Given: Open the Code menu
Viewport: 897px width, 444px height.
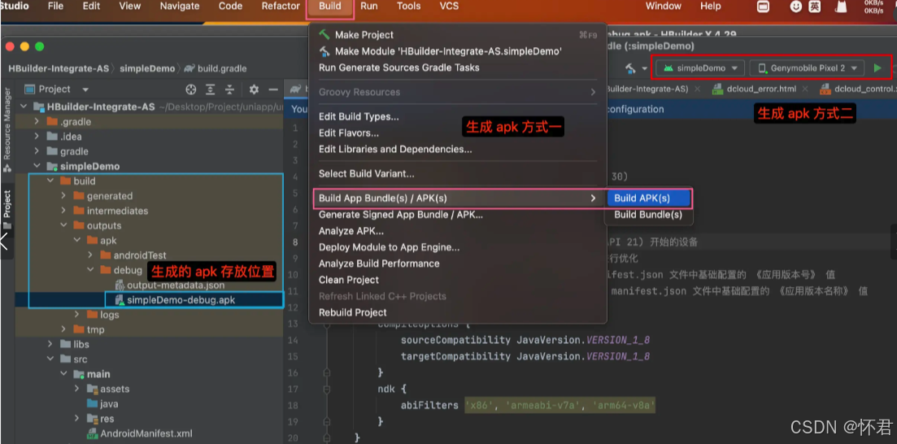Looking at the screenshot, I should (230, 7).
